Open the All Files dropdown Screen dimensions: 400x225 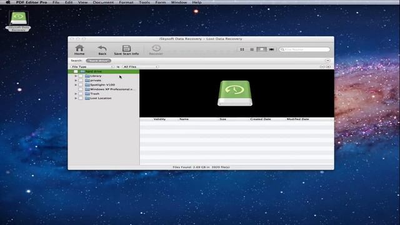(x=140, y=67)
